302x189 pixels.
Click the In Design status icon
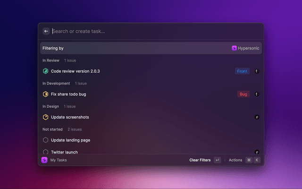46,117
